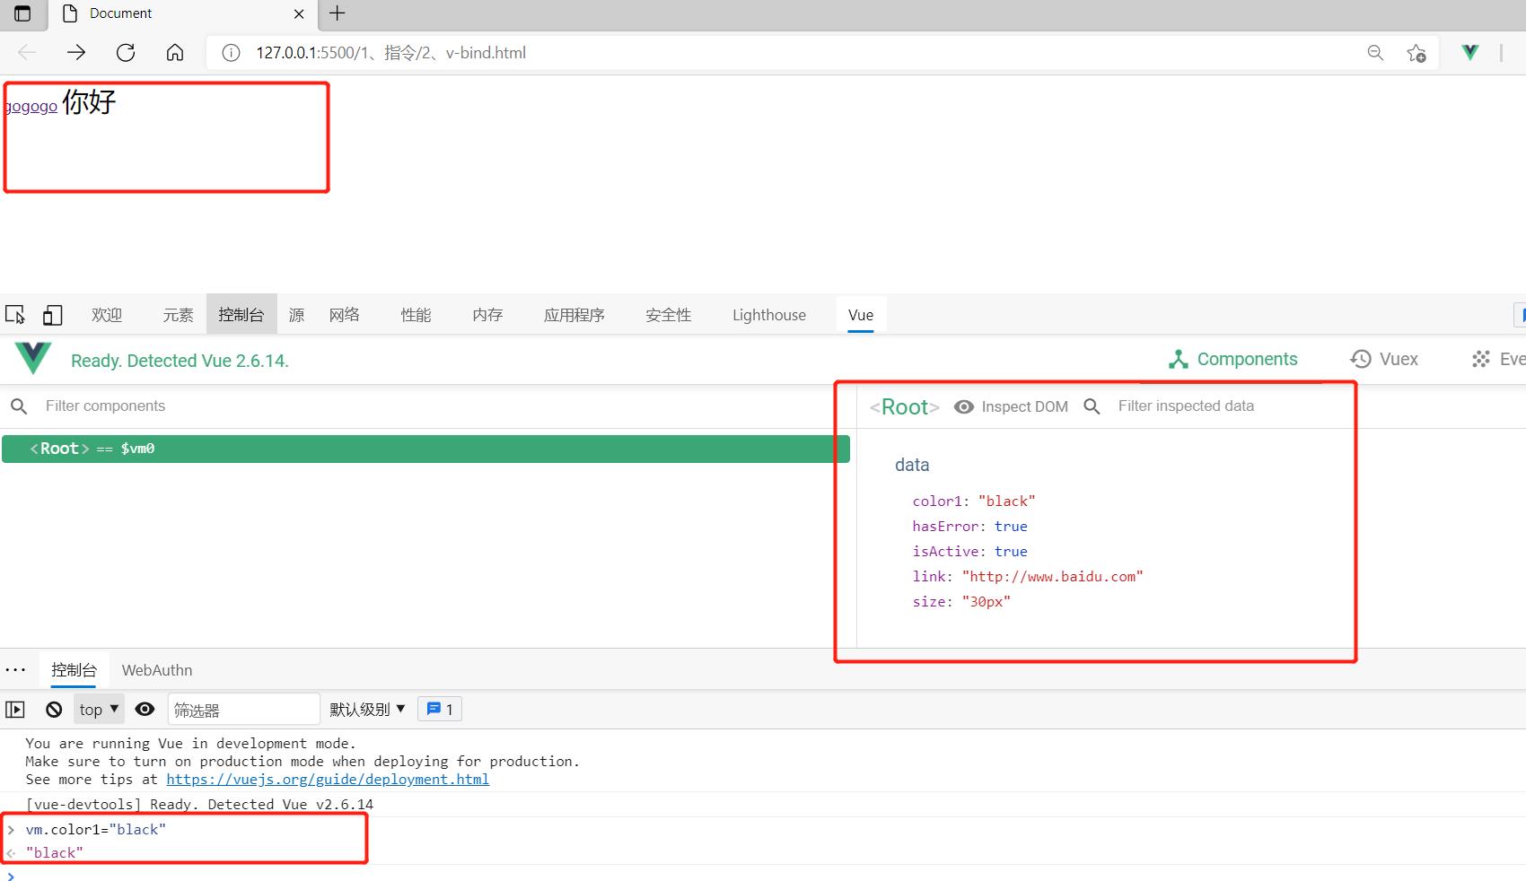
Task: Add page to favorites star icon
Action: (1416, 53)
